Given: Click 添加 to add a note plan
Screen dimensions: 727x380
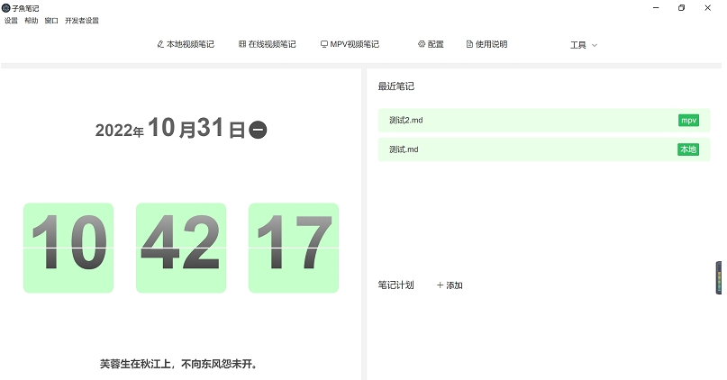Looking at the screenshot, I should coord(450,285).
